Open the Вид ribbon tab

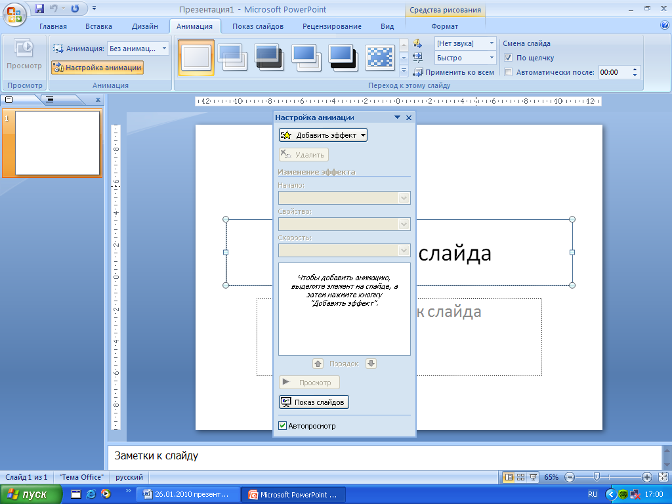(x=387, y=26)
